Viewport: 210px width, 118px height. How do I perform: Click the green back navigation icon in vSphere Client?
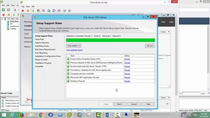[3, 10]
